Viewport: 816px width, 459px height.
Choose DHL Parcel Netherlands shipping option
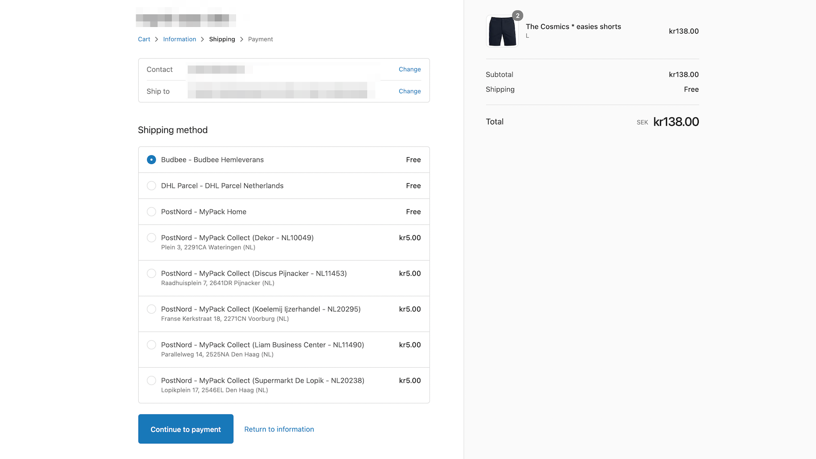coord(151,186)
